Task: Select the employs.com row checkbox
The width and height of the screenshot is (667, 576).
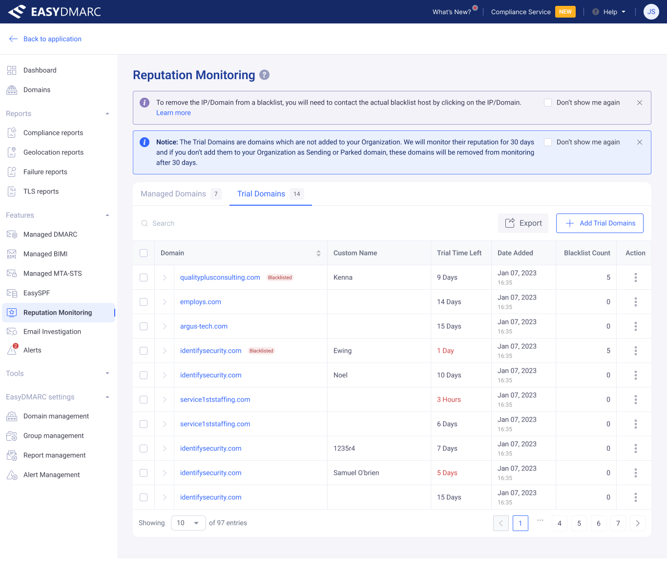Action: tap(144, 302)
